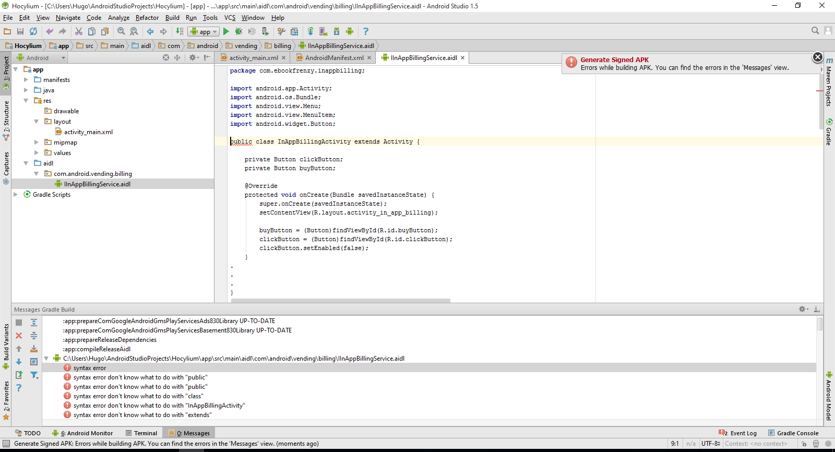
Task: Select activity_main.xml in project tree
Action: click(88, 132)
